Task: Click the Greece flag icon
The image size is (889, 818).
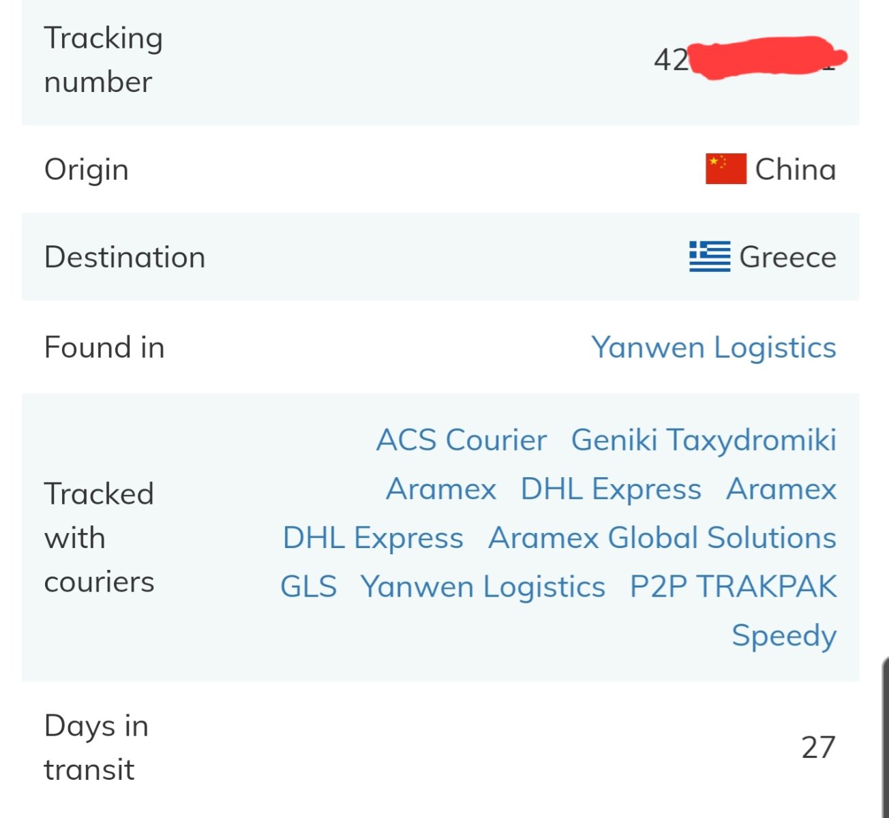Action: (710, 256)
